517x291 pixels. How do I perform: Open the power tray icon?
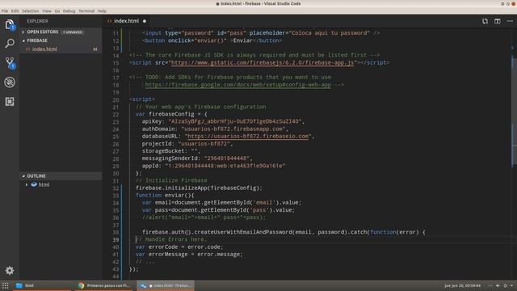point(506,285)
